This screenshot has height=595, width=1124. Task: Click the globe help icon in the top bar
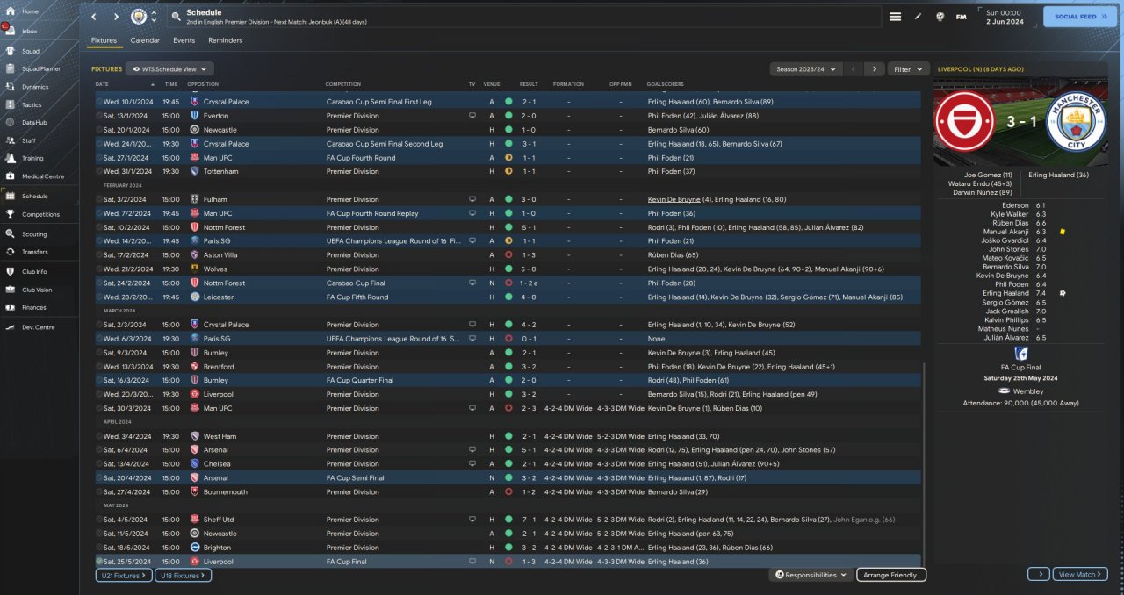pos(940,17)
